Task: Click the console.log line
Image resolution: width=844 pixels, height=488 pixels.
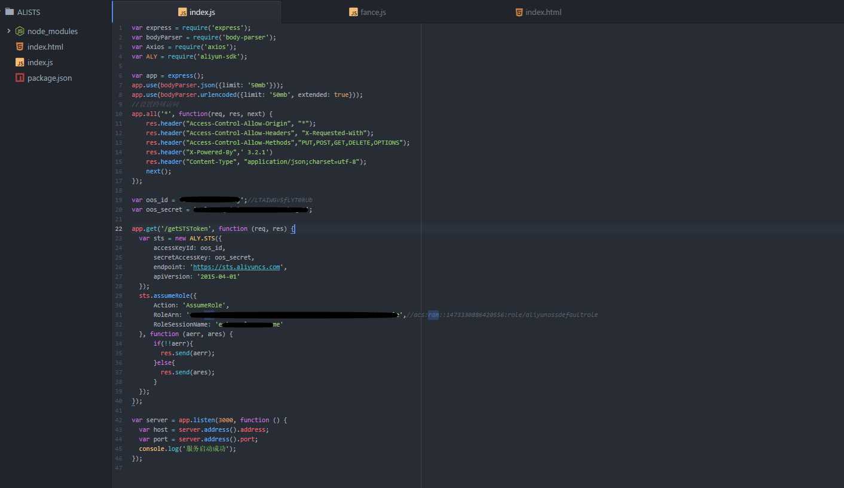Action: pos(187,449)
